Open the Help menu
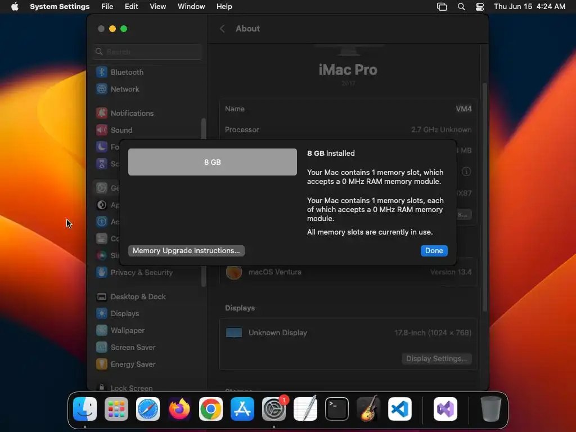 pos(224,7)
